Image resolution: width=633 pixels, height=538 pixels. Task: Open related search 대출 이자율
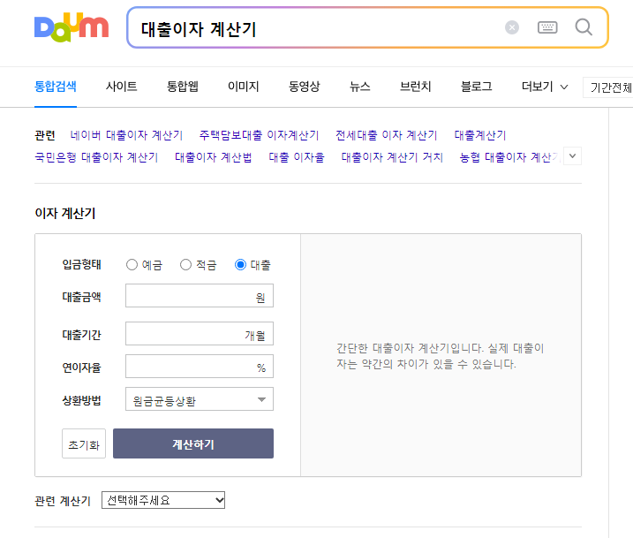click(x=297, y=157)
